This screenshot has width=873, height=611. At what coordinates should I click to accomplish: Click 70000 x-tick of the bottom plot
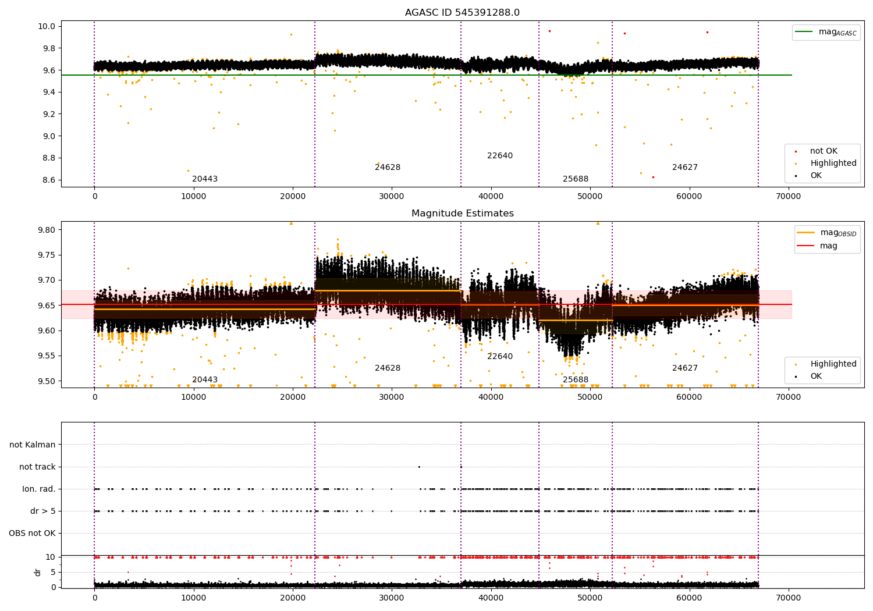click(788, 598)
